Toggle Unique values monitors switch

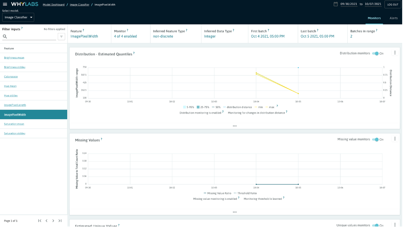tap(375, 225)
